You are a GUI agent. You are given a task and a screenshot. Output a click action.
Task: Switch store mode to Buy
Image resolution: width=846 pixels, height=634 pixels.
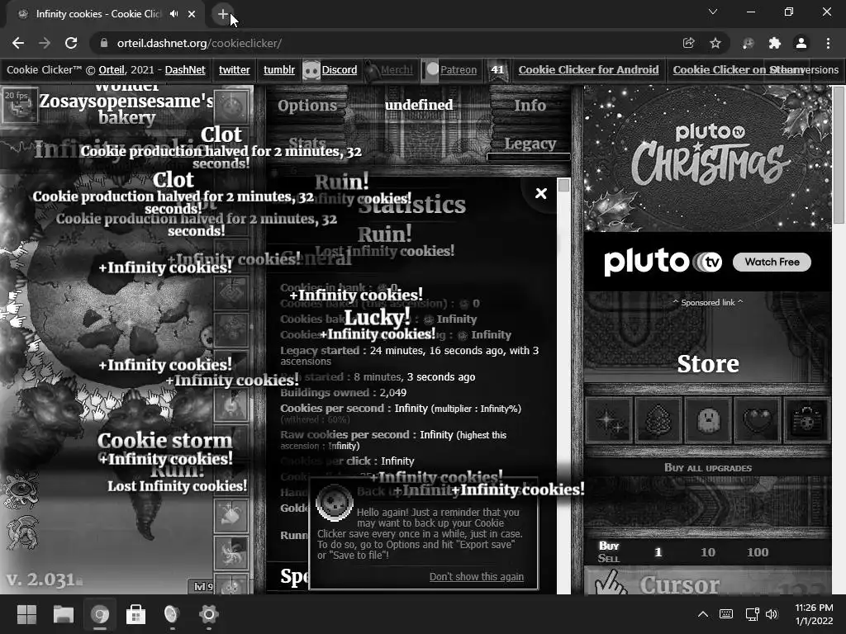(609, 546)
